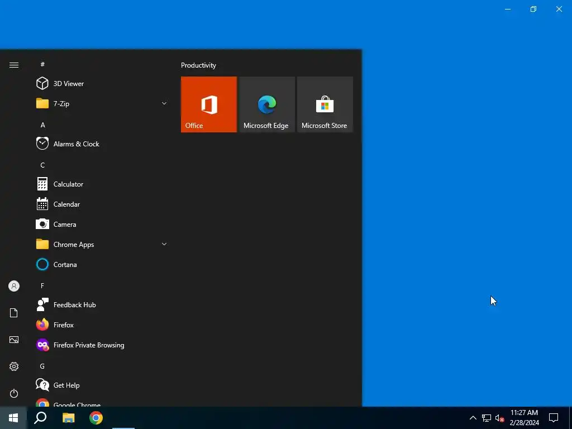
Task: Launch Chrome from the taskbar
Action: tap(96, 418)
